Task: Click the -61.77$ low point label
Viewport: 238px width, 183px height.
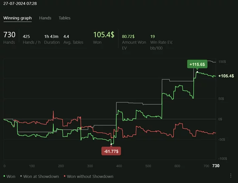Action: coord(112,151)
